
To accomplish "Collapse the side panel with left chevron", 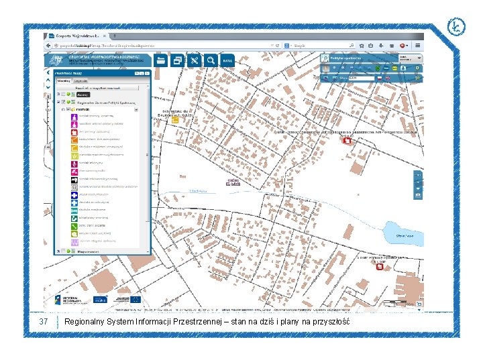I will tap(48, 73).
